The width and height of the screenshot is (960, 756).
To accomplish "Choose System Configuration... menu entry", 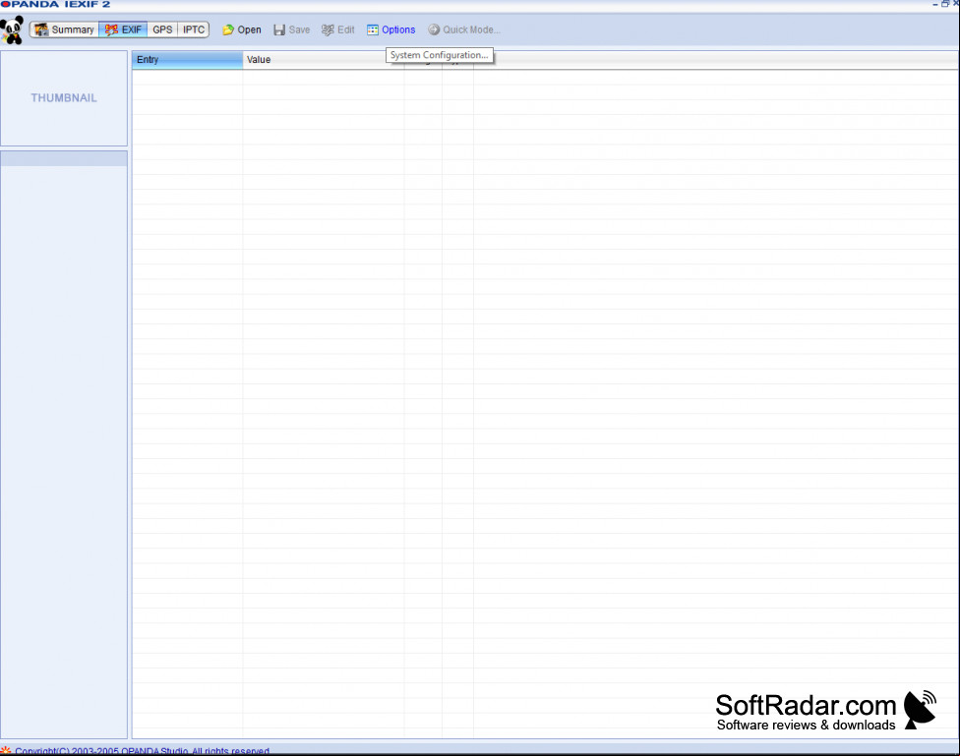I will pyautogui.click(x=440, y=55).
